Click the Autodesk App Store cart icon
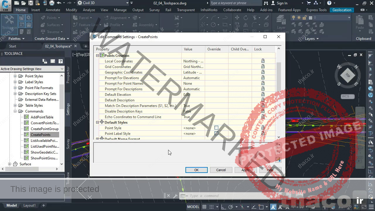 pos(309,3)
